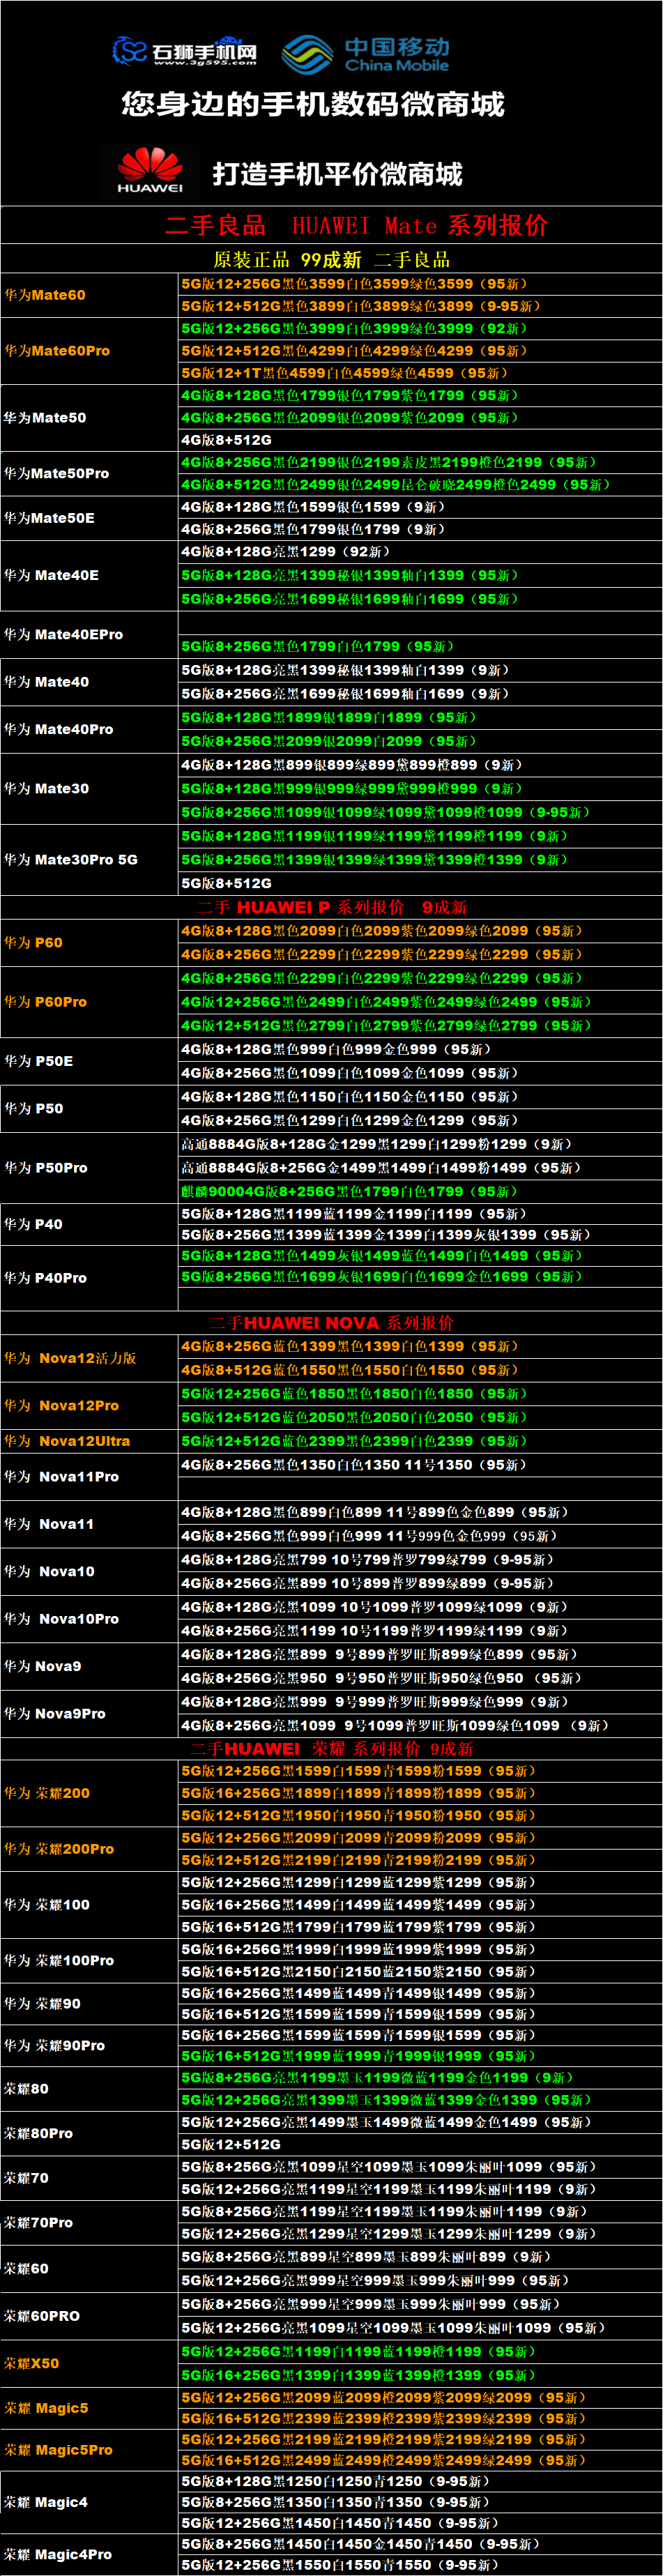Click the heading 二手 HUAWEI P 系列报价 9成新
This screenshot has height=2576, width=663.
(x=332, y=907)
